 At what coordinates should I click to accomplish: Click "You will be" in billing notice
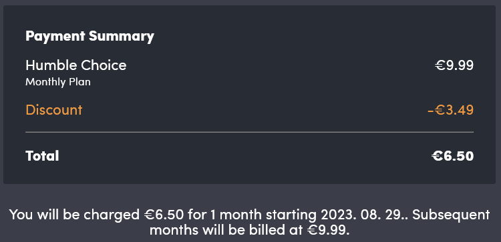point(44,215)
